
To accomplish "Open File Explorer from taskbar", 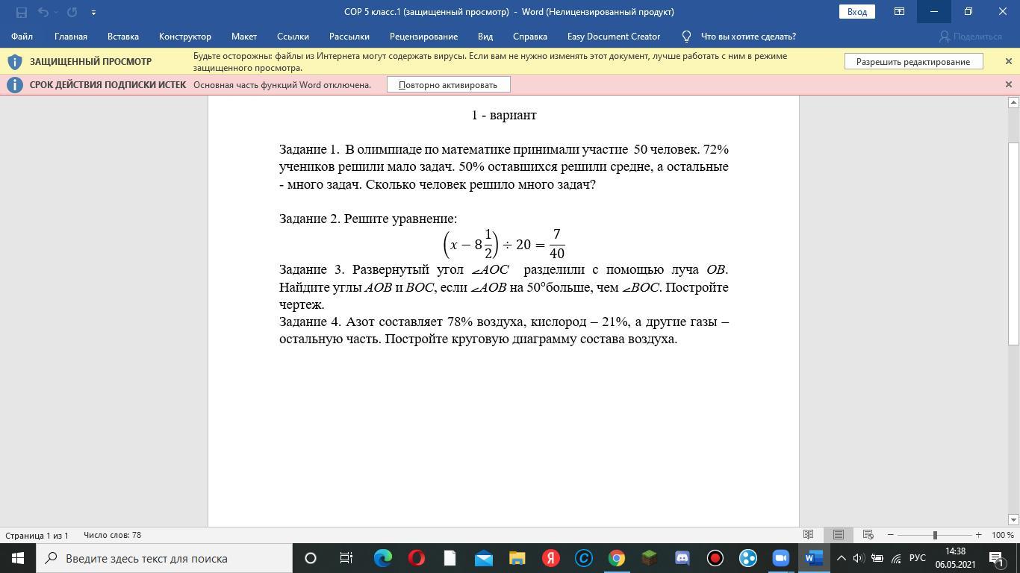I will point(517,558).
